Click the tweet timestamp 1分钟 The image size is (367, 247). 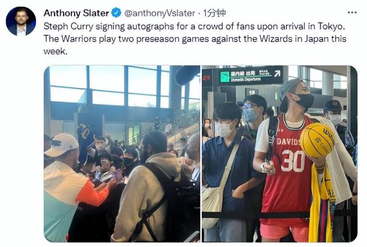[214, 13]
